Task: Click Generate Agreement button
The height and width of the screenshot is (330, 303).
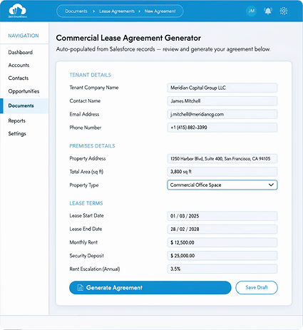Action: (150, 287)
